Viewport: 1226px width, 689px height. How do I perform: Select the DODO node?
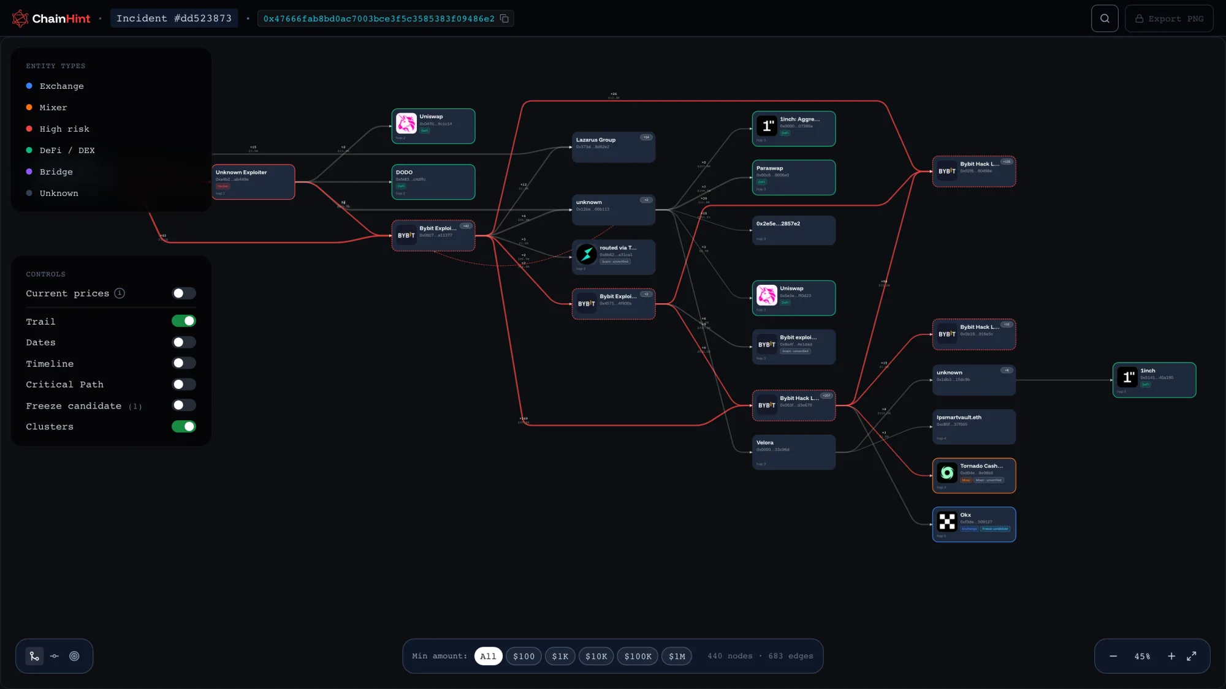pyautogui.click(x=433, y=182)
